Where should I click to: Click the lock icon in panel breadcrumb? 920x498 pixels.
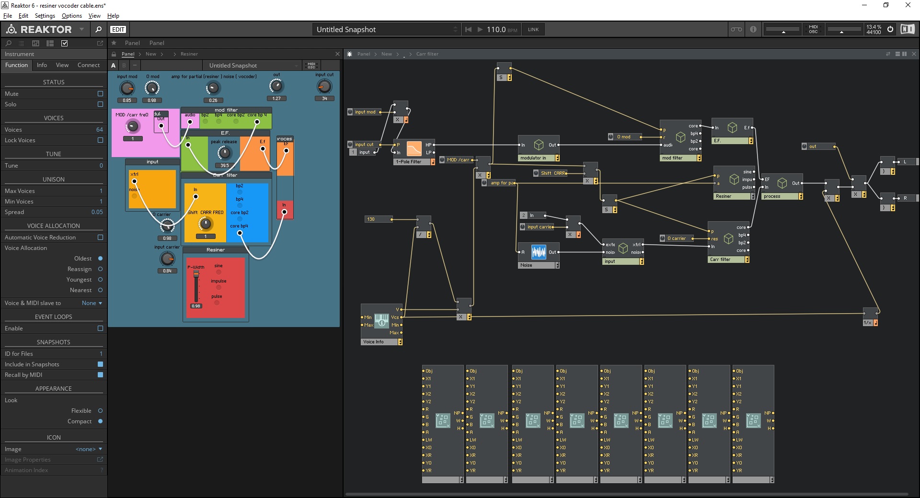click(x=114, y=54)
